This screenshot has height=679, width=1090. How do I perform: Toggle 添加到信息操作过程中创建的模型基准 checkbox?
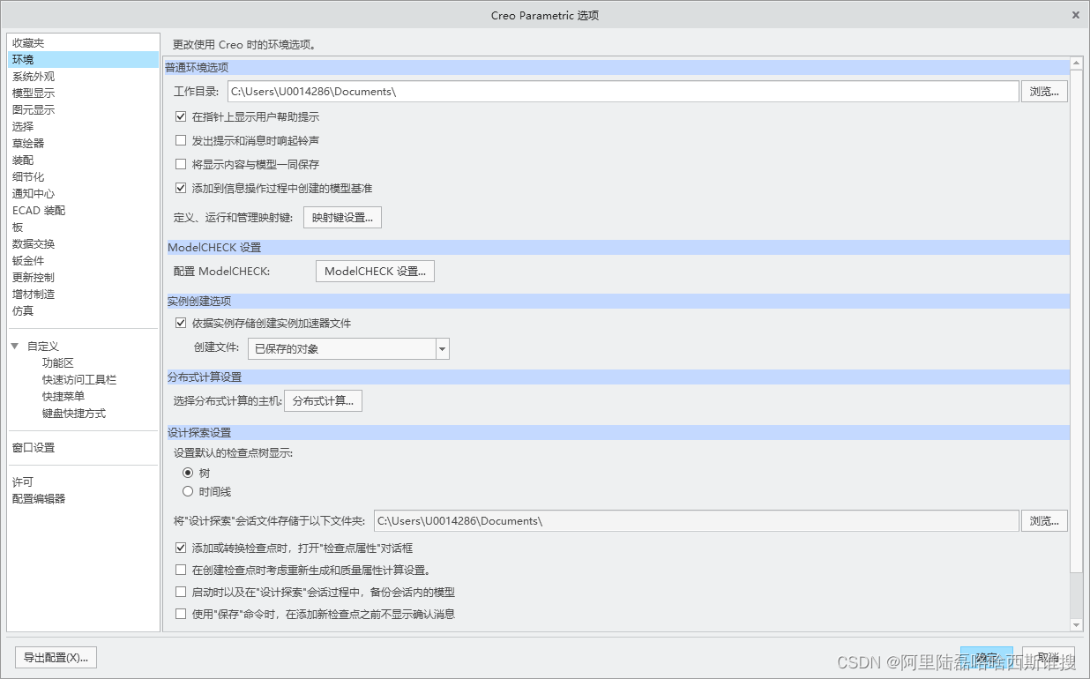pyautogui.click(x=181, y=188)
